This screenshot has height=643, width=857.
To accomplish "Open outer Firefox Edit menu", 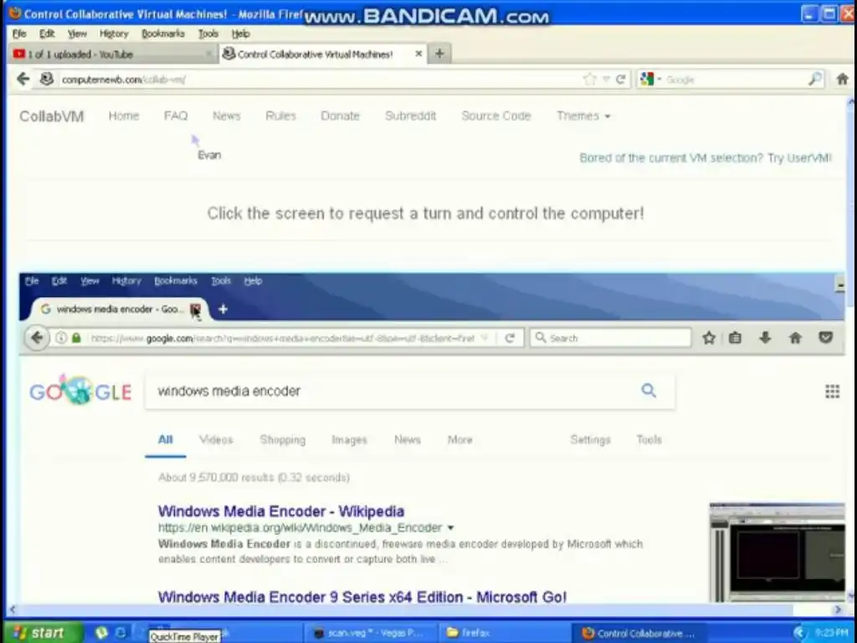I will click(47, 33).
